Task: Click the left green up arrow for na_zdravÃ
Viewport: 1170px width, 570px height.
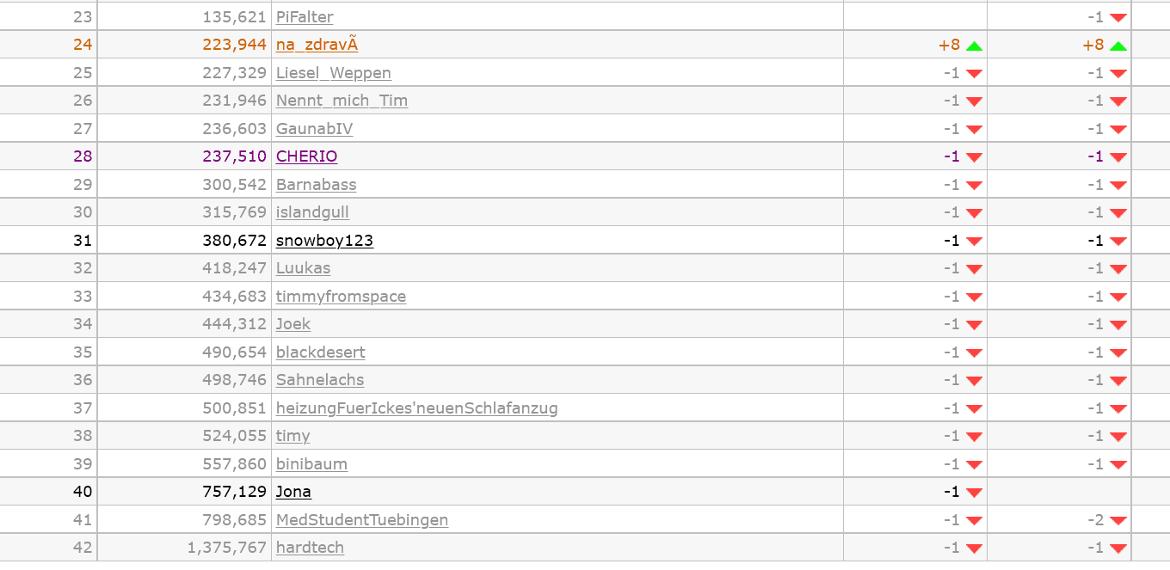Action: (x=974, y=46)
